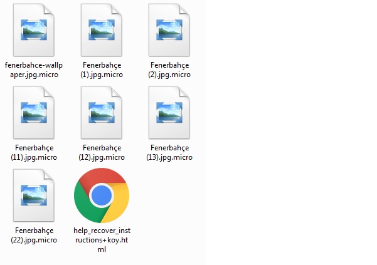Click the label 'Fenerbahçe (2).jpg.micro'
Viewport: 377px width, 265px height.
click(x=169, y=70)
